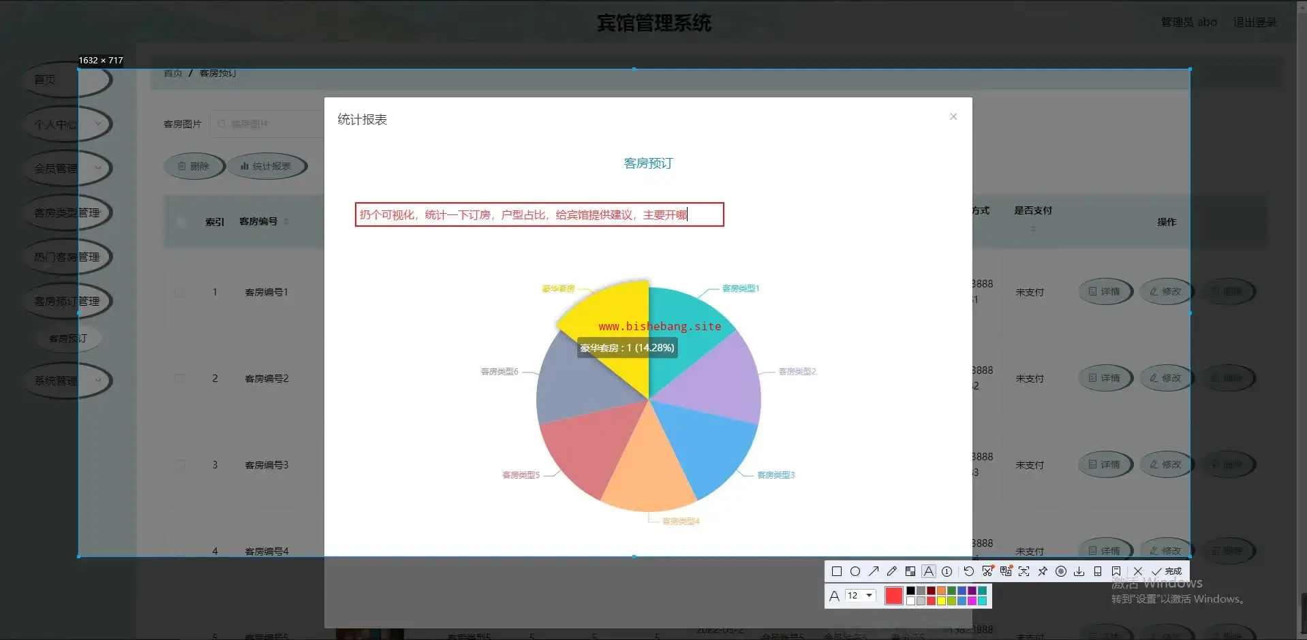This screenshot has height=640, width=1307.
Task: Open the font size 12 dropdown
Action: coord(860,596)
